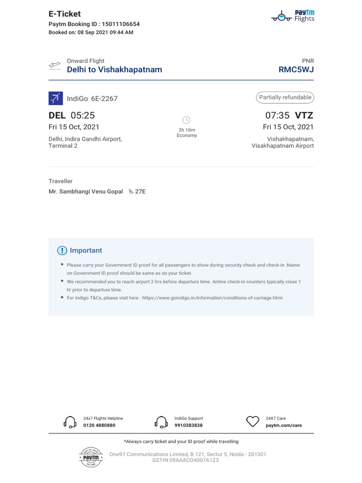Image resolution: width=362 pixels, height=483 pixels.
Task: Click the Paytm Booking ID number
Action: (122, 24)
